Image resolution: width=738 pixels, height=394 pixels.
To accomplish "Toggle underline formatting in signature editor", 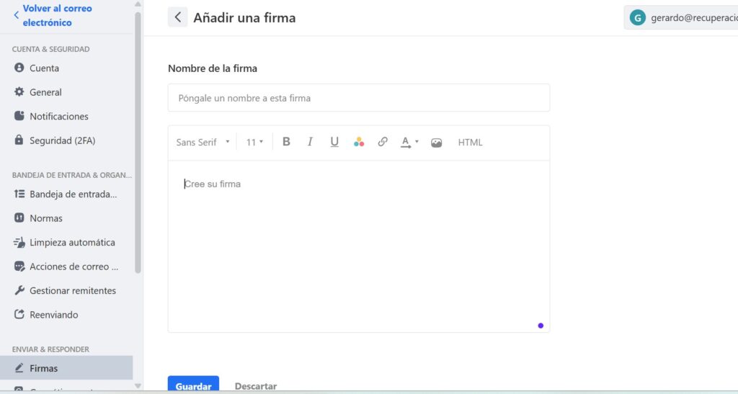I will coord(334,142).
